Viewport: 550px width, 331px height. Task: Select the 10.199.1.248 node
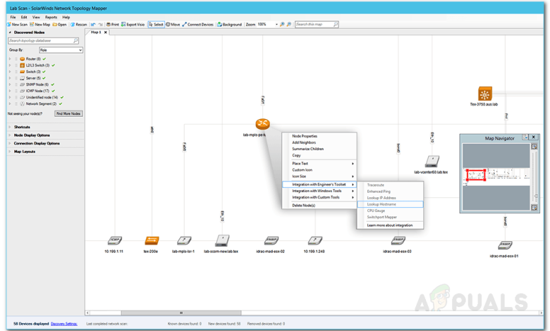[315, 240]
